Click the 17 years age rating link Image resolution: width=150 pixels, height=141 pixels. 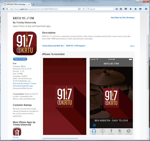tap(24, 85)
